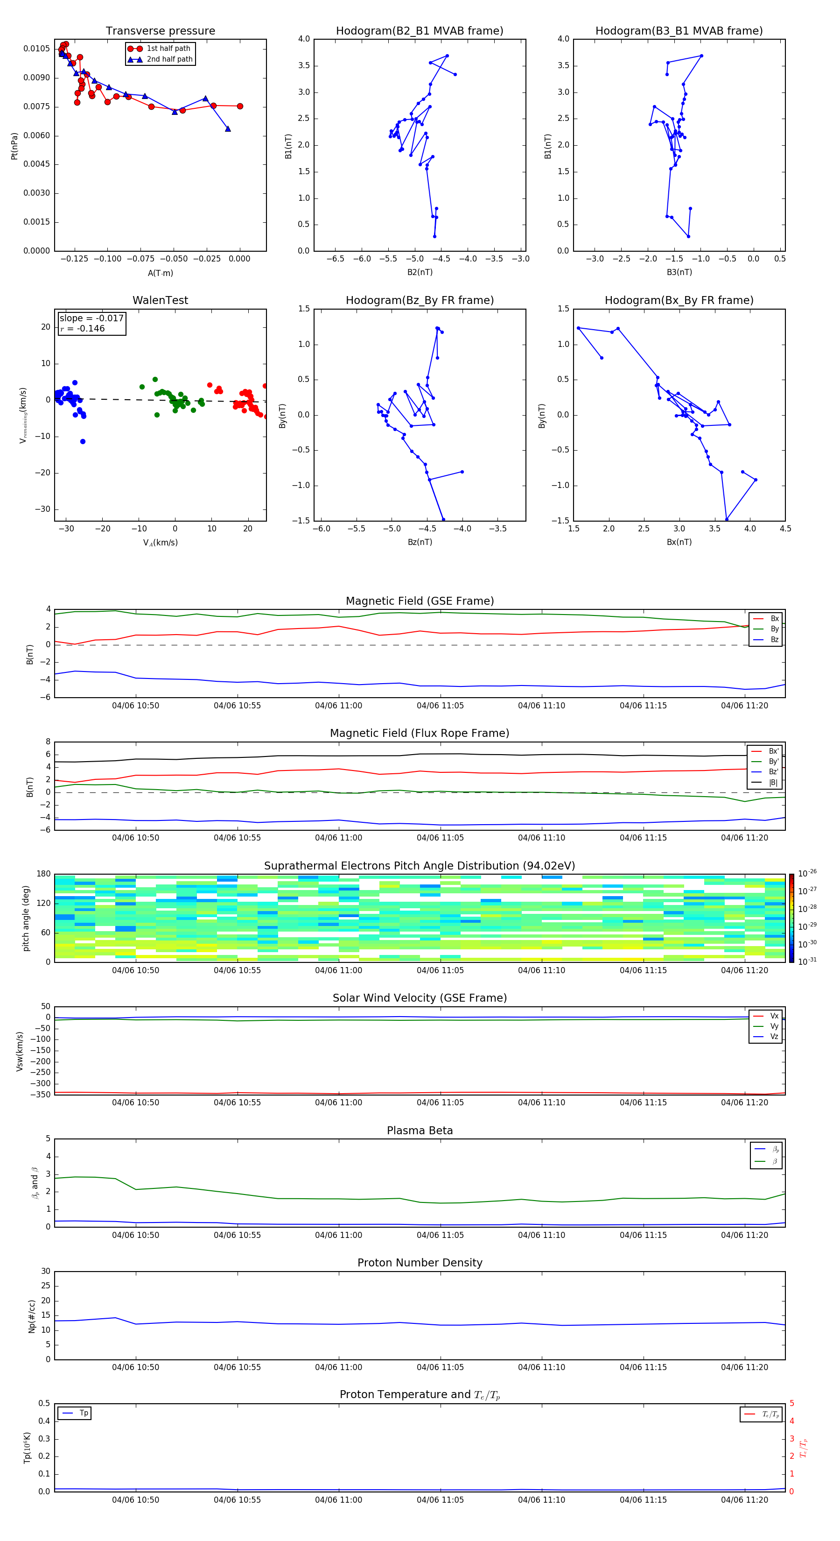Click the 'Pt(nPa)' axis label
The height and width of the screenshot is (1541, 840).
[x=14, y=146]
